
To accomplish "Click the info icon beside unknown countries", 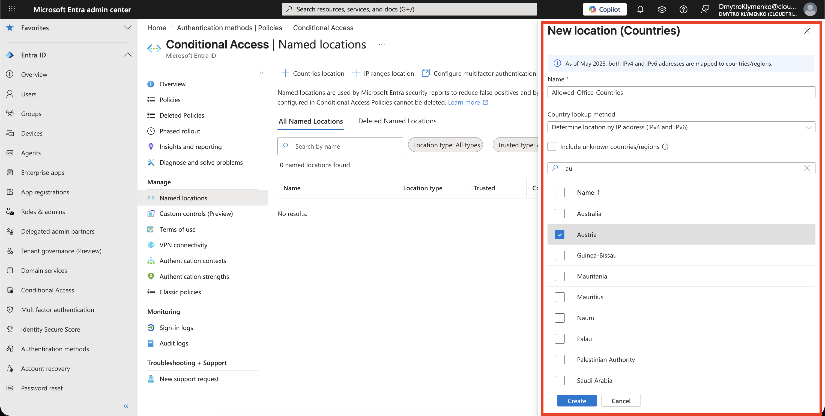I will (x=665, y=147).
